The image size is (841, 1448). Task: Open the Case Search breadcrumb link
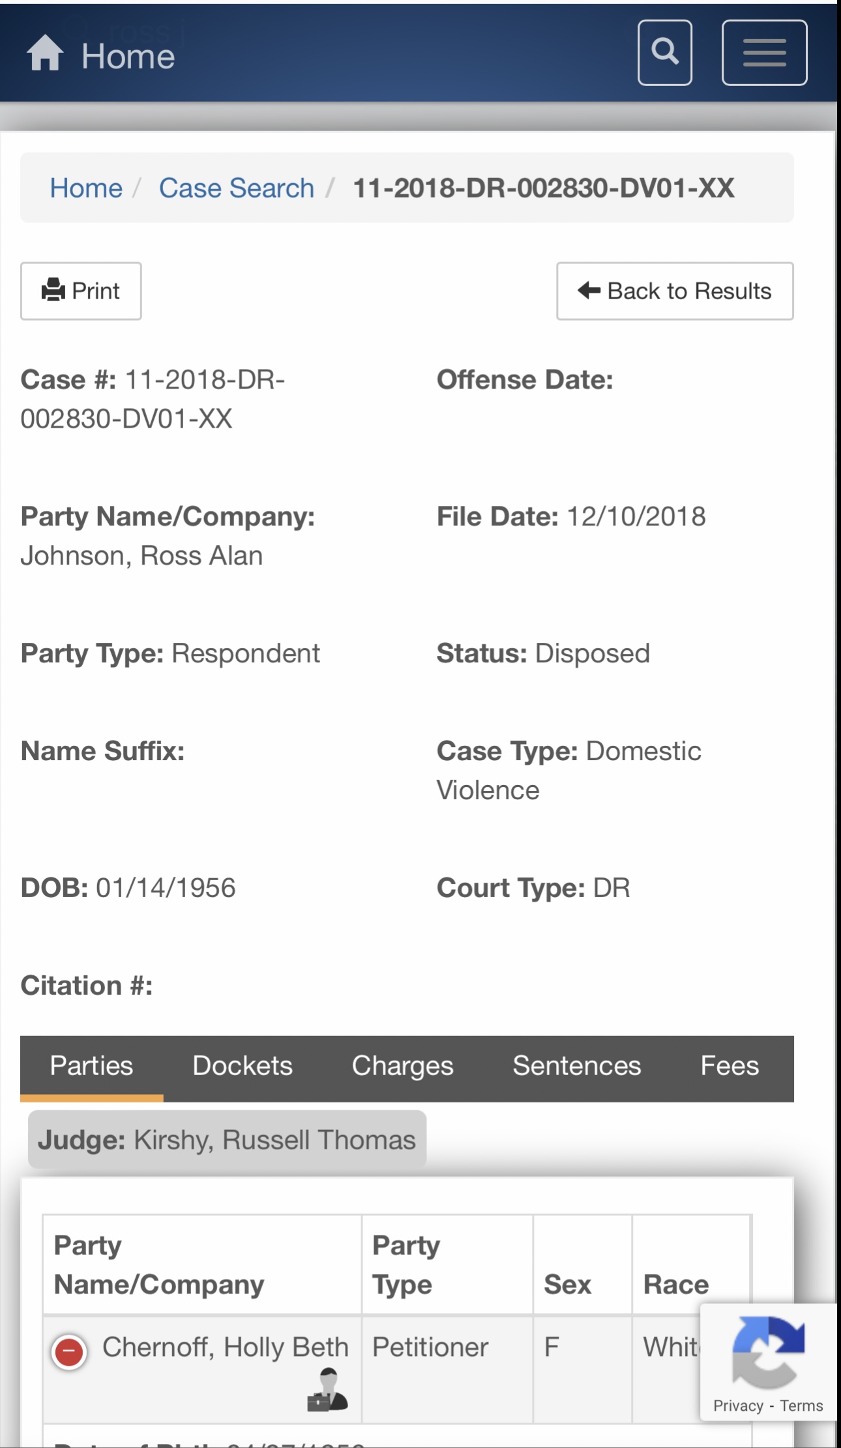coord(236,188)
